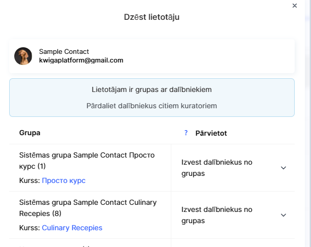Screen dimensions: 311x247
Task: Select the Sistēmas grupa Culinary Recepies (8) row
Action: click(x=88, y=207)
